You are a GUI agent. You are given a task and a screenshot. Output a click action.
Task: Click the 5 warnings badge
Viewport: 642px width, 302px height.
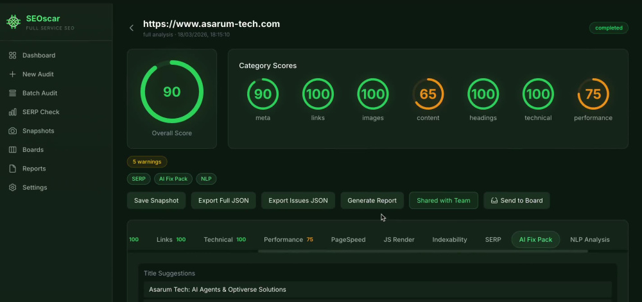point(147,162)
